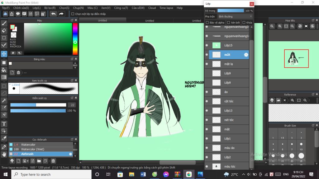Enable Bảo vệ alpha checkbox
Image resolution: width=319 pixels, height=179 pixels.
tap(207, 22)
